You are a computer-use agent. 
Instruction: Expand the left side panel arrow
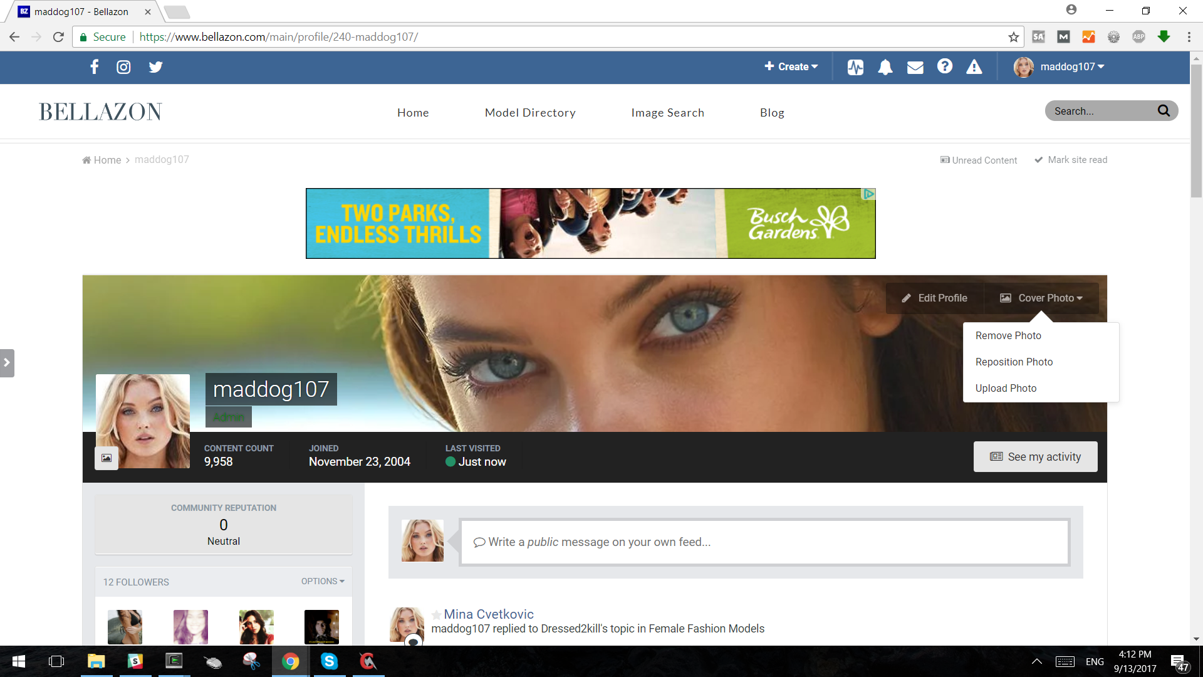(7, 363)
